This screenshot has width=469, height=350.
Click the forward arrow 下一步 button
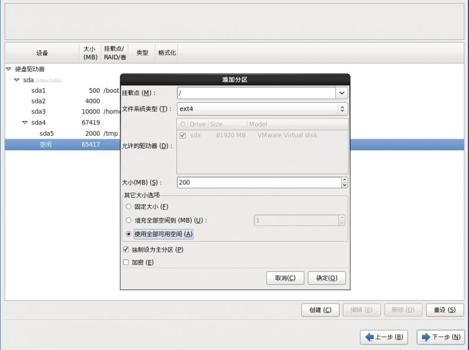440,337
